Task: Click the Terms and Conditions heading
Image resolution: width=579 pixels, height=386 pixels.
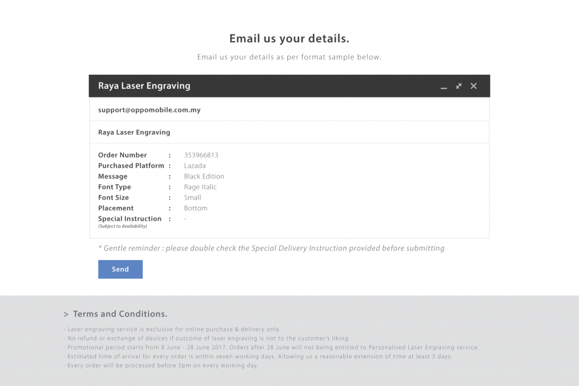Action: click(x=120, y=314)
